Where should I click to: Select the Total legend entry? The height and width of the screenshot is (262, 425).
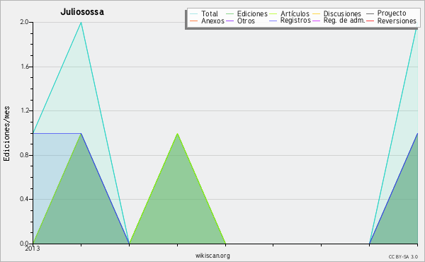[x=204, y=13]
